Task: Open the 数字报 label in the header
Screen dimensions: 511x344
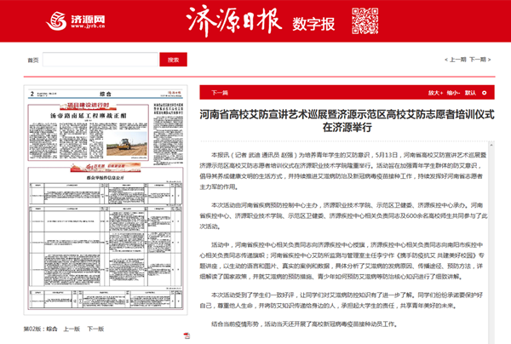Action: coord(313,24)
